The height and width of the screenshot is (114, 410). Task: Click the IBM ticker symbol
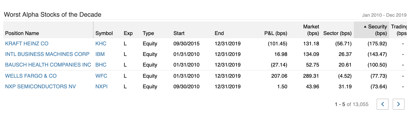(100, 54)
